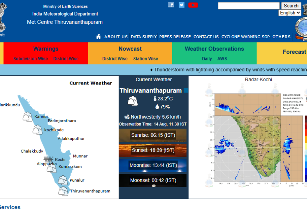Click the Home icon in navigation bar
The height and width of the screenshot is (212, 307).
click(98, 36)
